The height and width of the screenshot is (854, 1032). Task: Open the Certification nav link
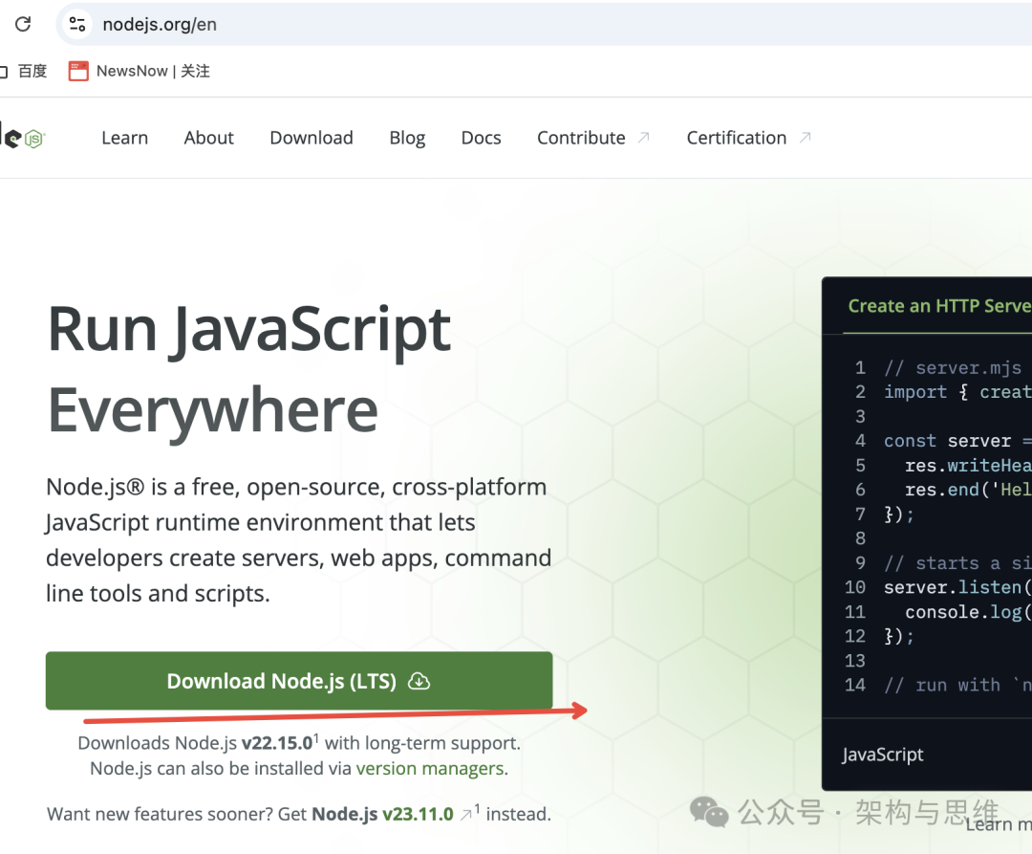[x=737, y=138]
